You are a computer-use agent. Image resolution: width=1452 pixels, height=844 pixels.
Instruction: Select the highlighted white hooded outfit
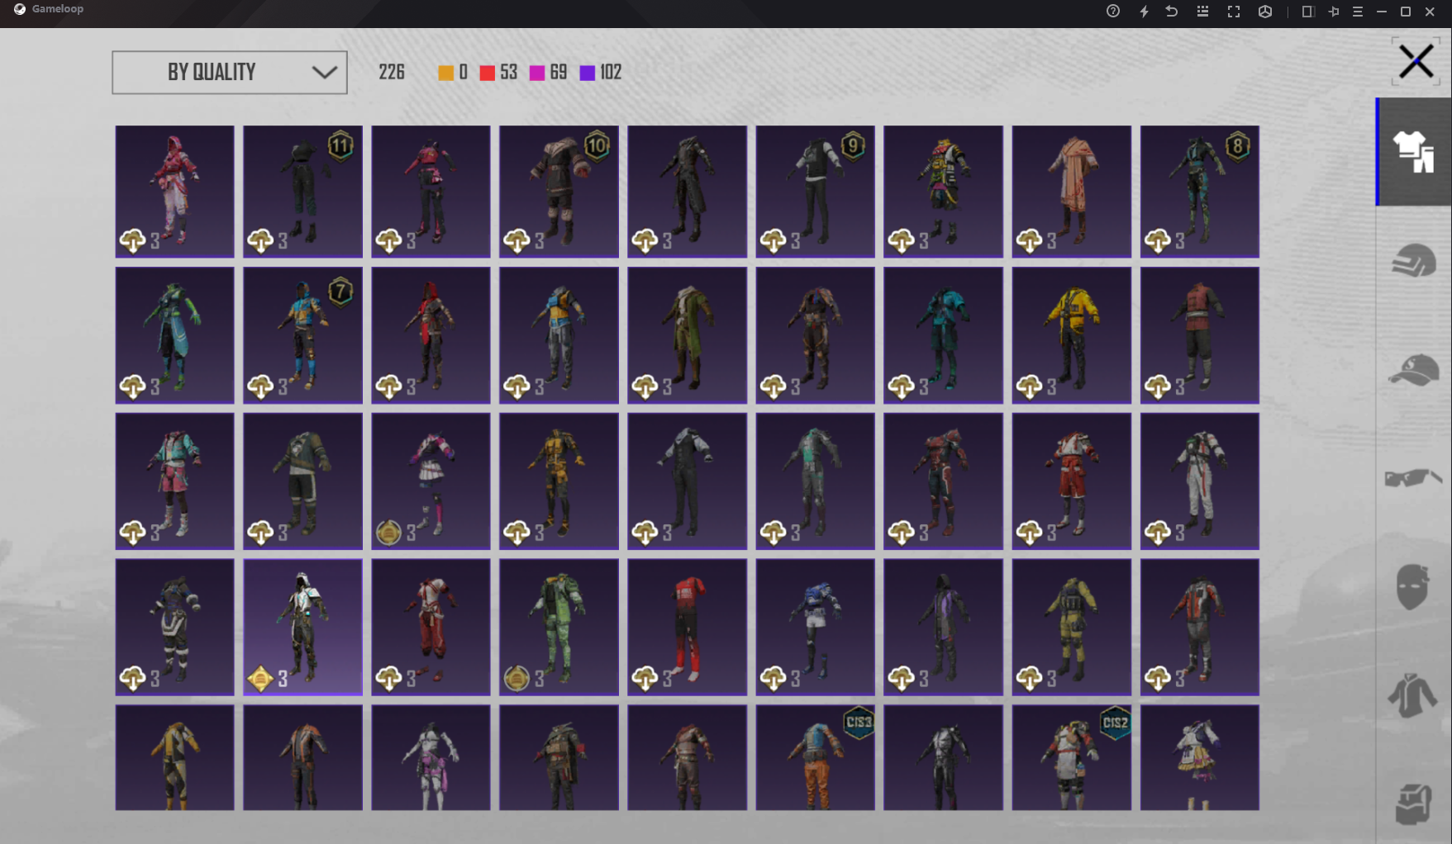(x=302, y=628)
